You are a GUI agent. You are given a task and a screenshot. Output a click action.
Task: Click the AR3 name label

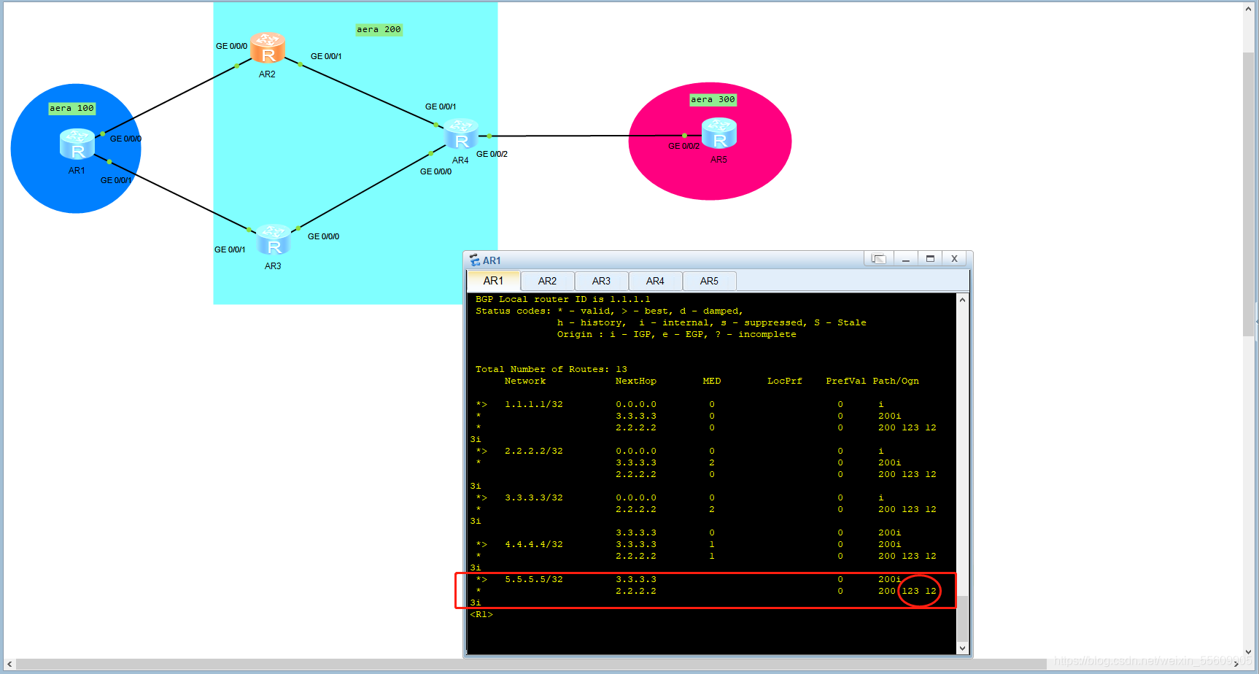point(273,266)
